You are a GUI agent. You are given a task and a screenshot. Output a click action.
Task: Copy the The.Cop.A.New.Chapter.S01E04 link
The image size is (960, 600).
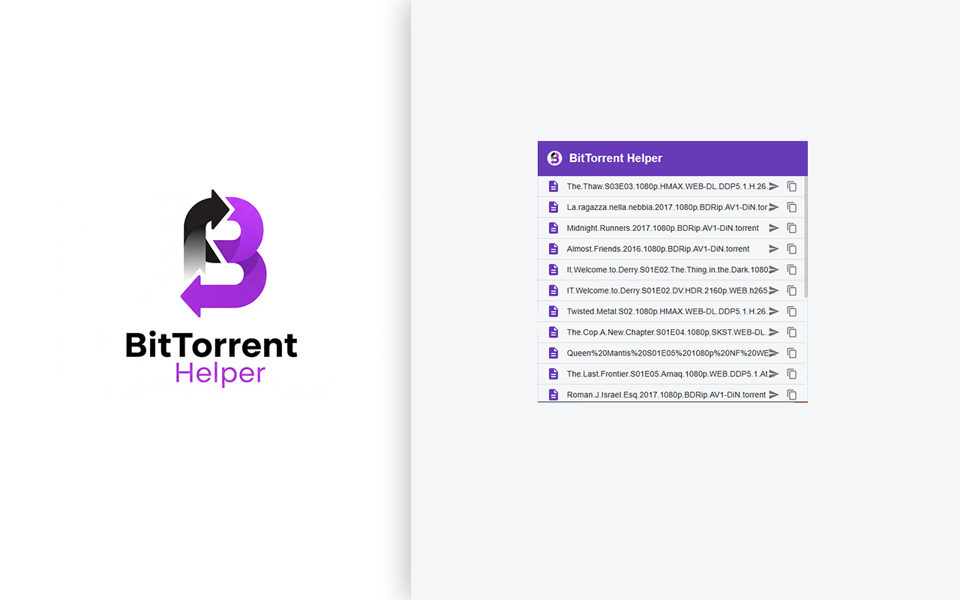[x=792, y=332]
